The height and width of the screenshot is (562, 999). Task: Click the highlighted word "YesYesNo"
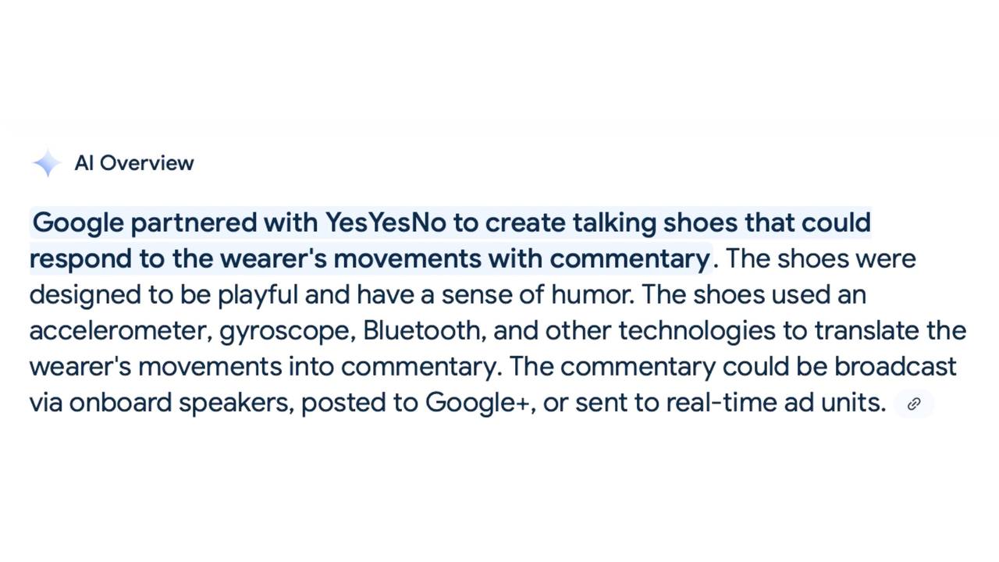point(386,222)
